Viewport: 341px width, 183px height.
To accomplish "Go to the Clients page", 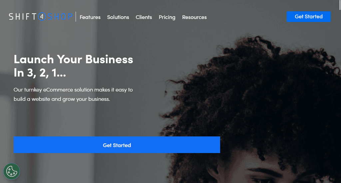I will click(144, 17).
